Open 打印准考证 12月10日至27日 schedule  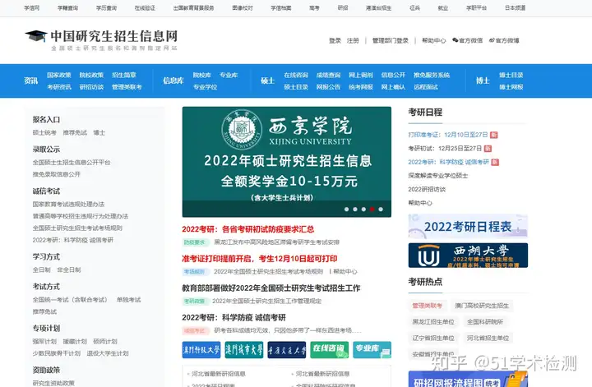pyautogui.click(x=448, y=135)
